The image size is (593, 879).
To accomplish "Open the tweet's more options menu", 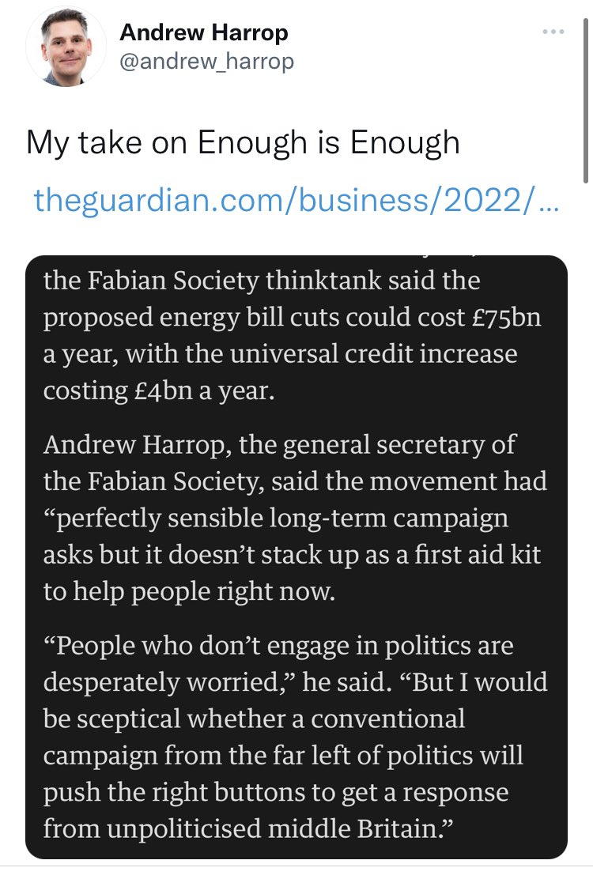I will (552, 32).
